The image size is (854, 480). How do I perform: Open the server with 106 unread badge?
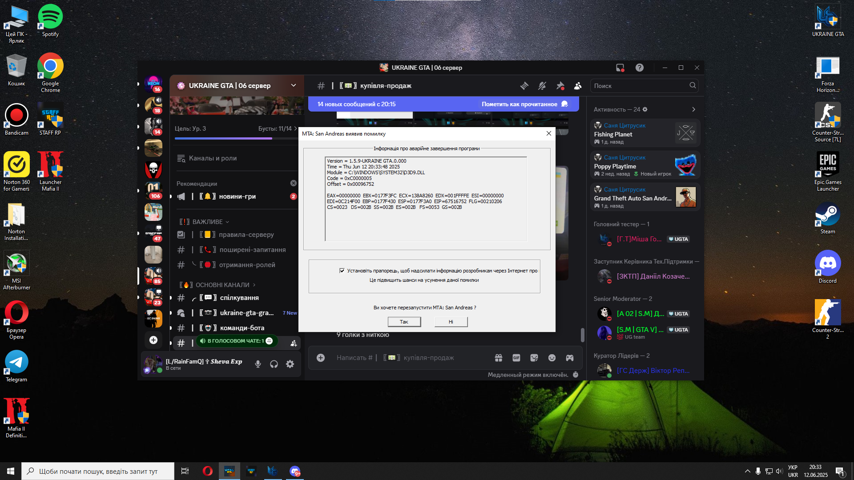click(x=153, y=190)
